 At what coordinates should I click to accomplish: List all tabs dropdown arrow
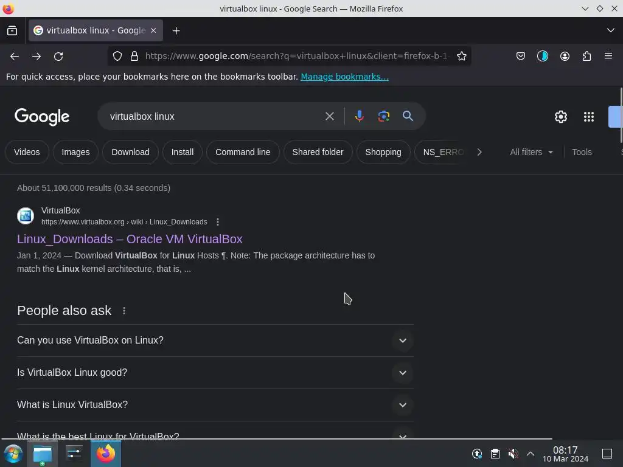pyautogui.click(x=611, y=30)
